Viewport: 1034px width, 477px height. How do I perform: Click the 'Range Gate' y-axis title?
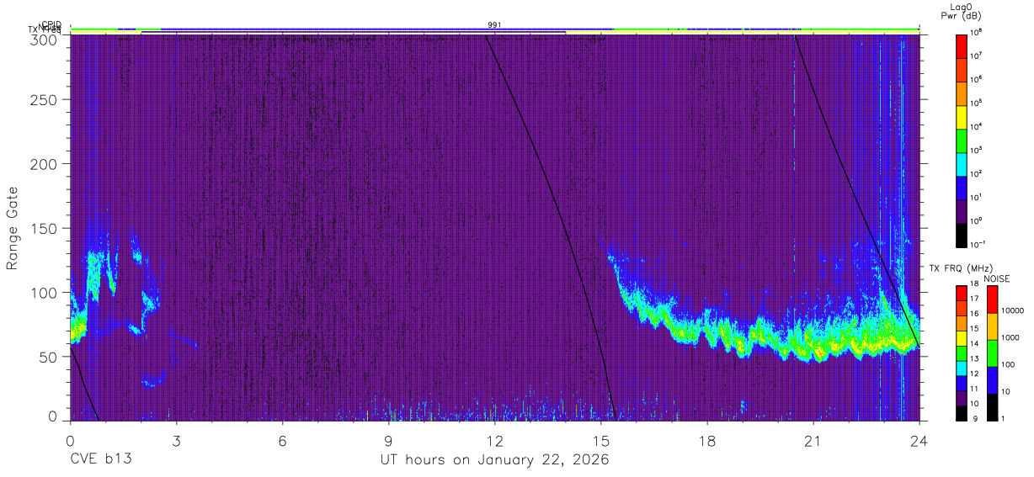[13, 229]
